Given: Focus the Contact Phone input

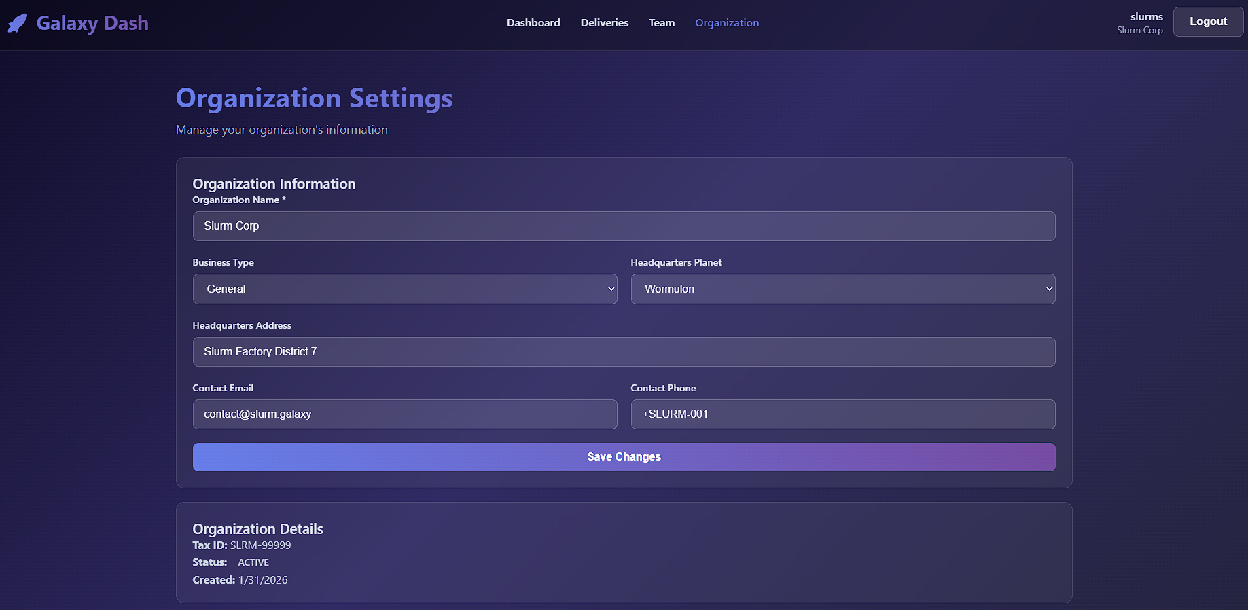Looking at the screenshot, I should point(842,414).
